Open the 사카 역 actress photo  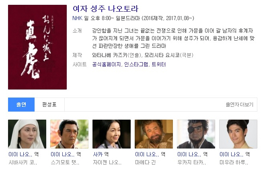[x=111, y=134]
